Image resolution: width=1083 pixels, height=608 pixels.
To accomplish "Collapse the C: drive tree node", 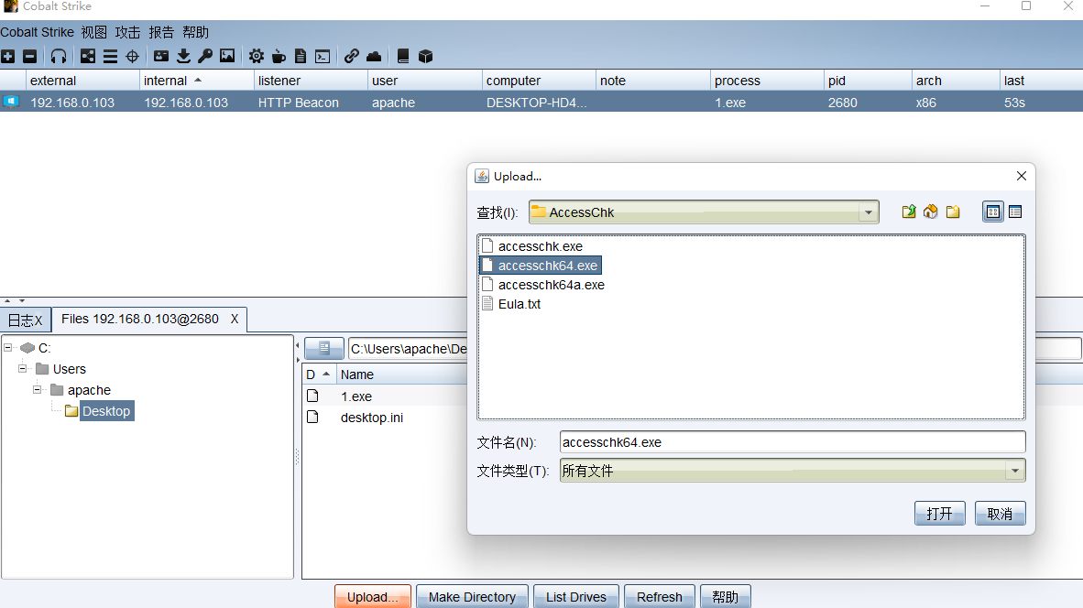I will (x=8, y=348).
